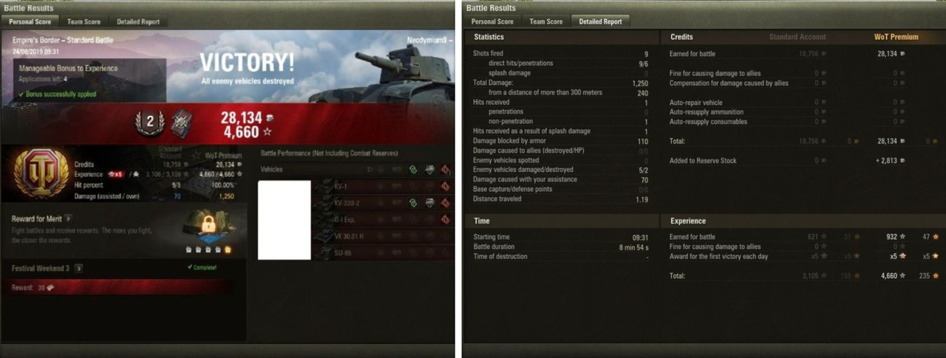Click the medal icon beside the mastery badge
The height and width of the screenshot is (358, 946).
pos(181,123)
